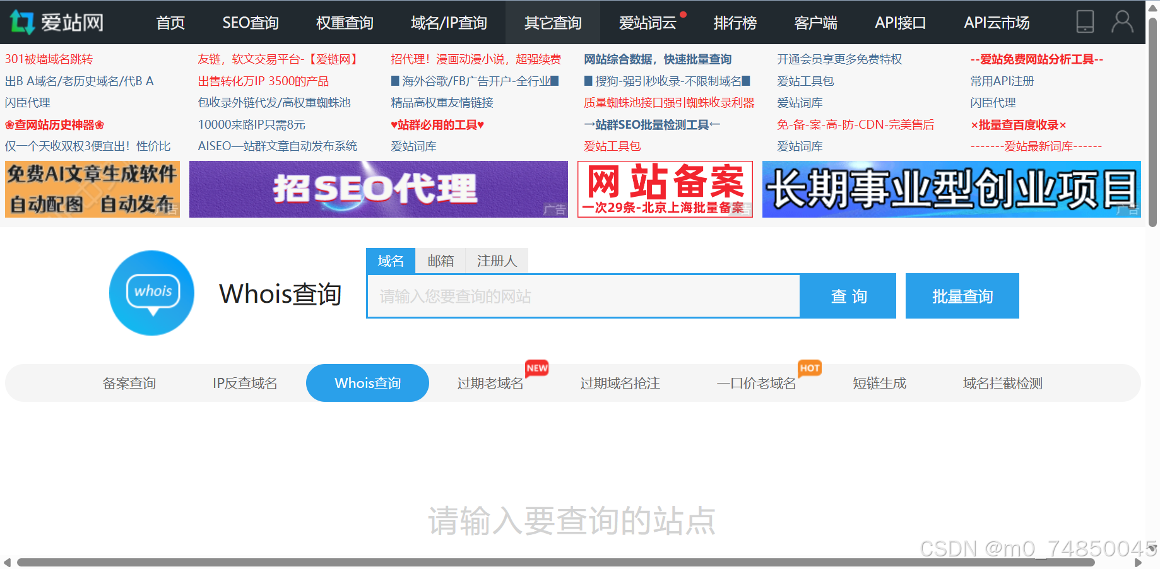
Task: Go to the 短链生成 tool
Action: (x=880, y=383)
